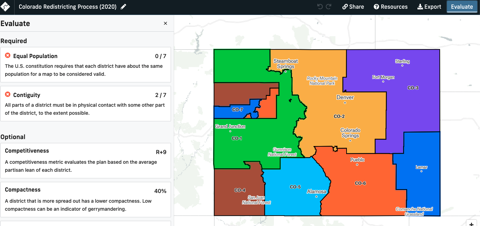The height and width of the screenshot is (226, 480).
Task: Click the red error icon beside Contiguity
Action: point(8,95)
